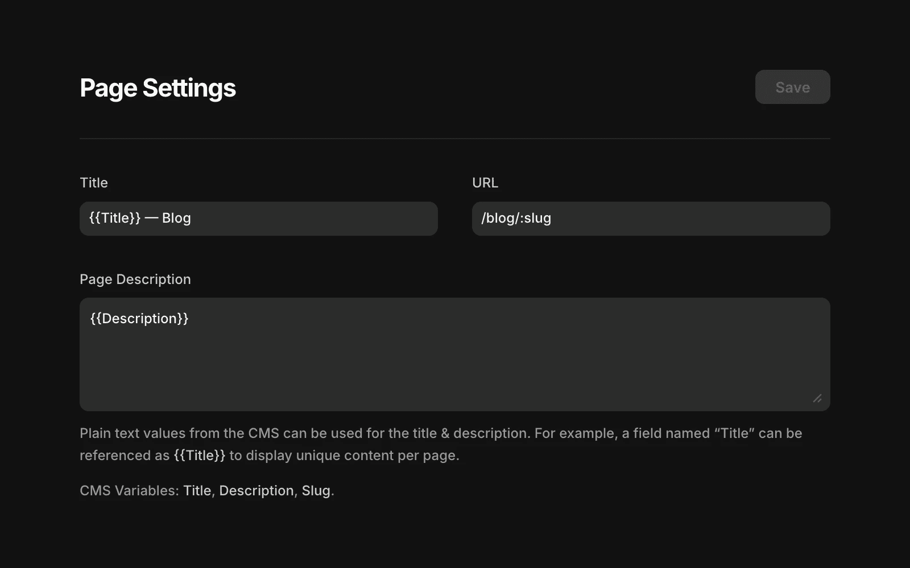Select the Slug CMS variable link

(317, 490)
